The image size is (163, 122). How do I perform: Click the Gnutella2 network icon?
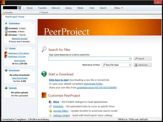tap(6, 28)
